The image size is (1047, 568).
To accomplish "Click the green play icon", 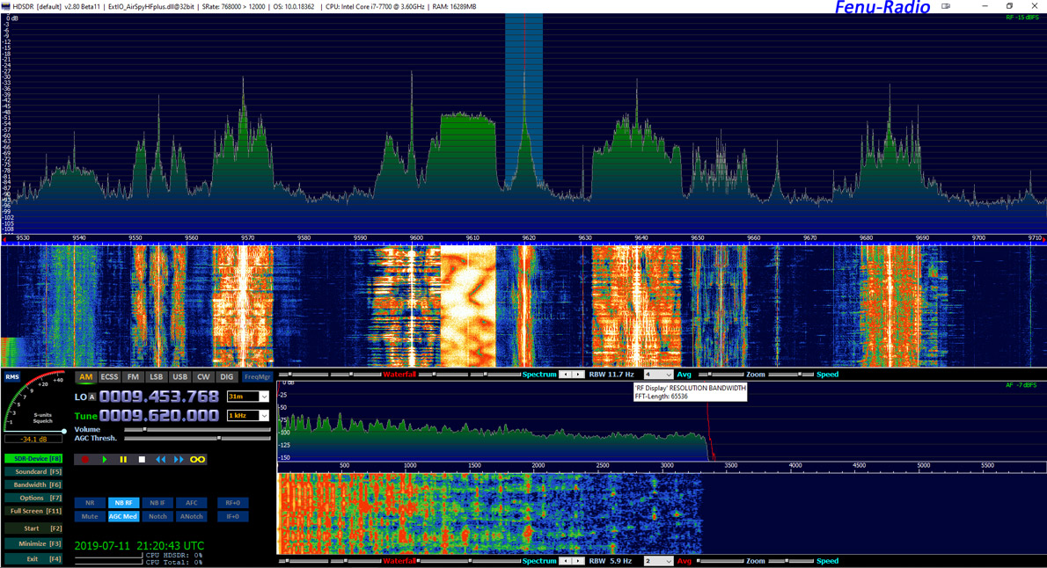I will pos(105,460).
